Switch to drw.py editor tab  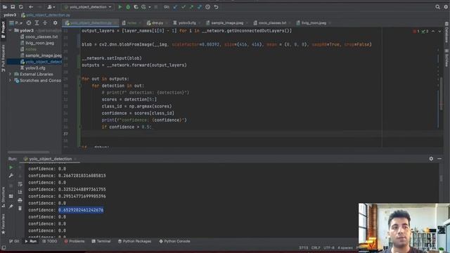click(157, 23)
